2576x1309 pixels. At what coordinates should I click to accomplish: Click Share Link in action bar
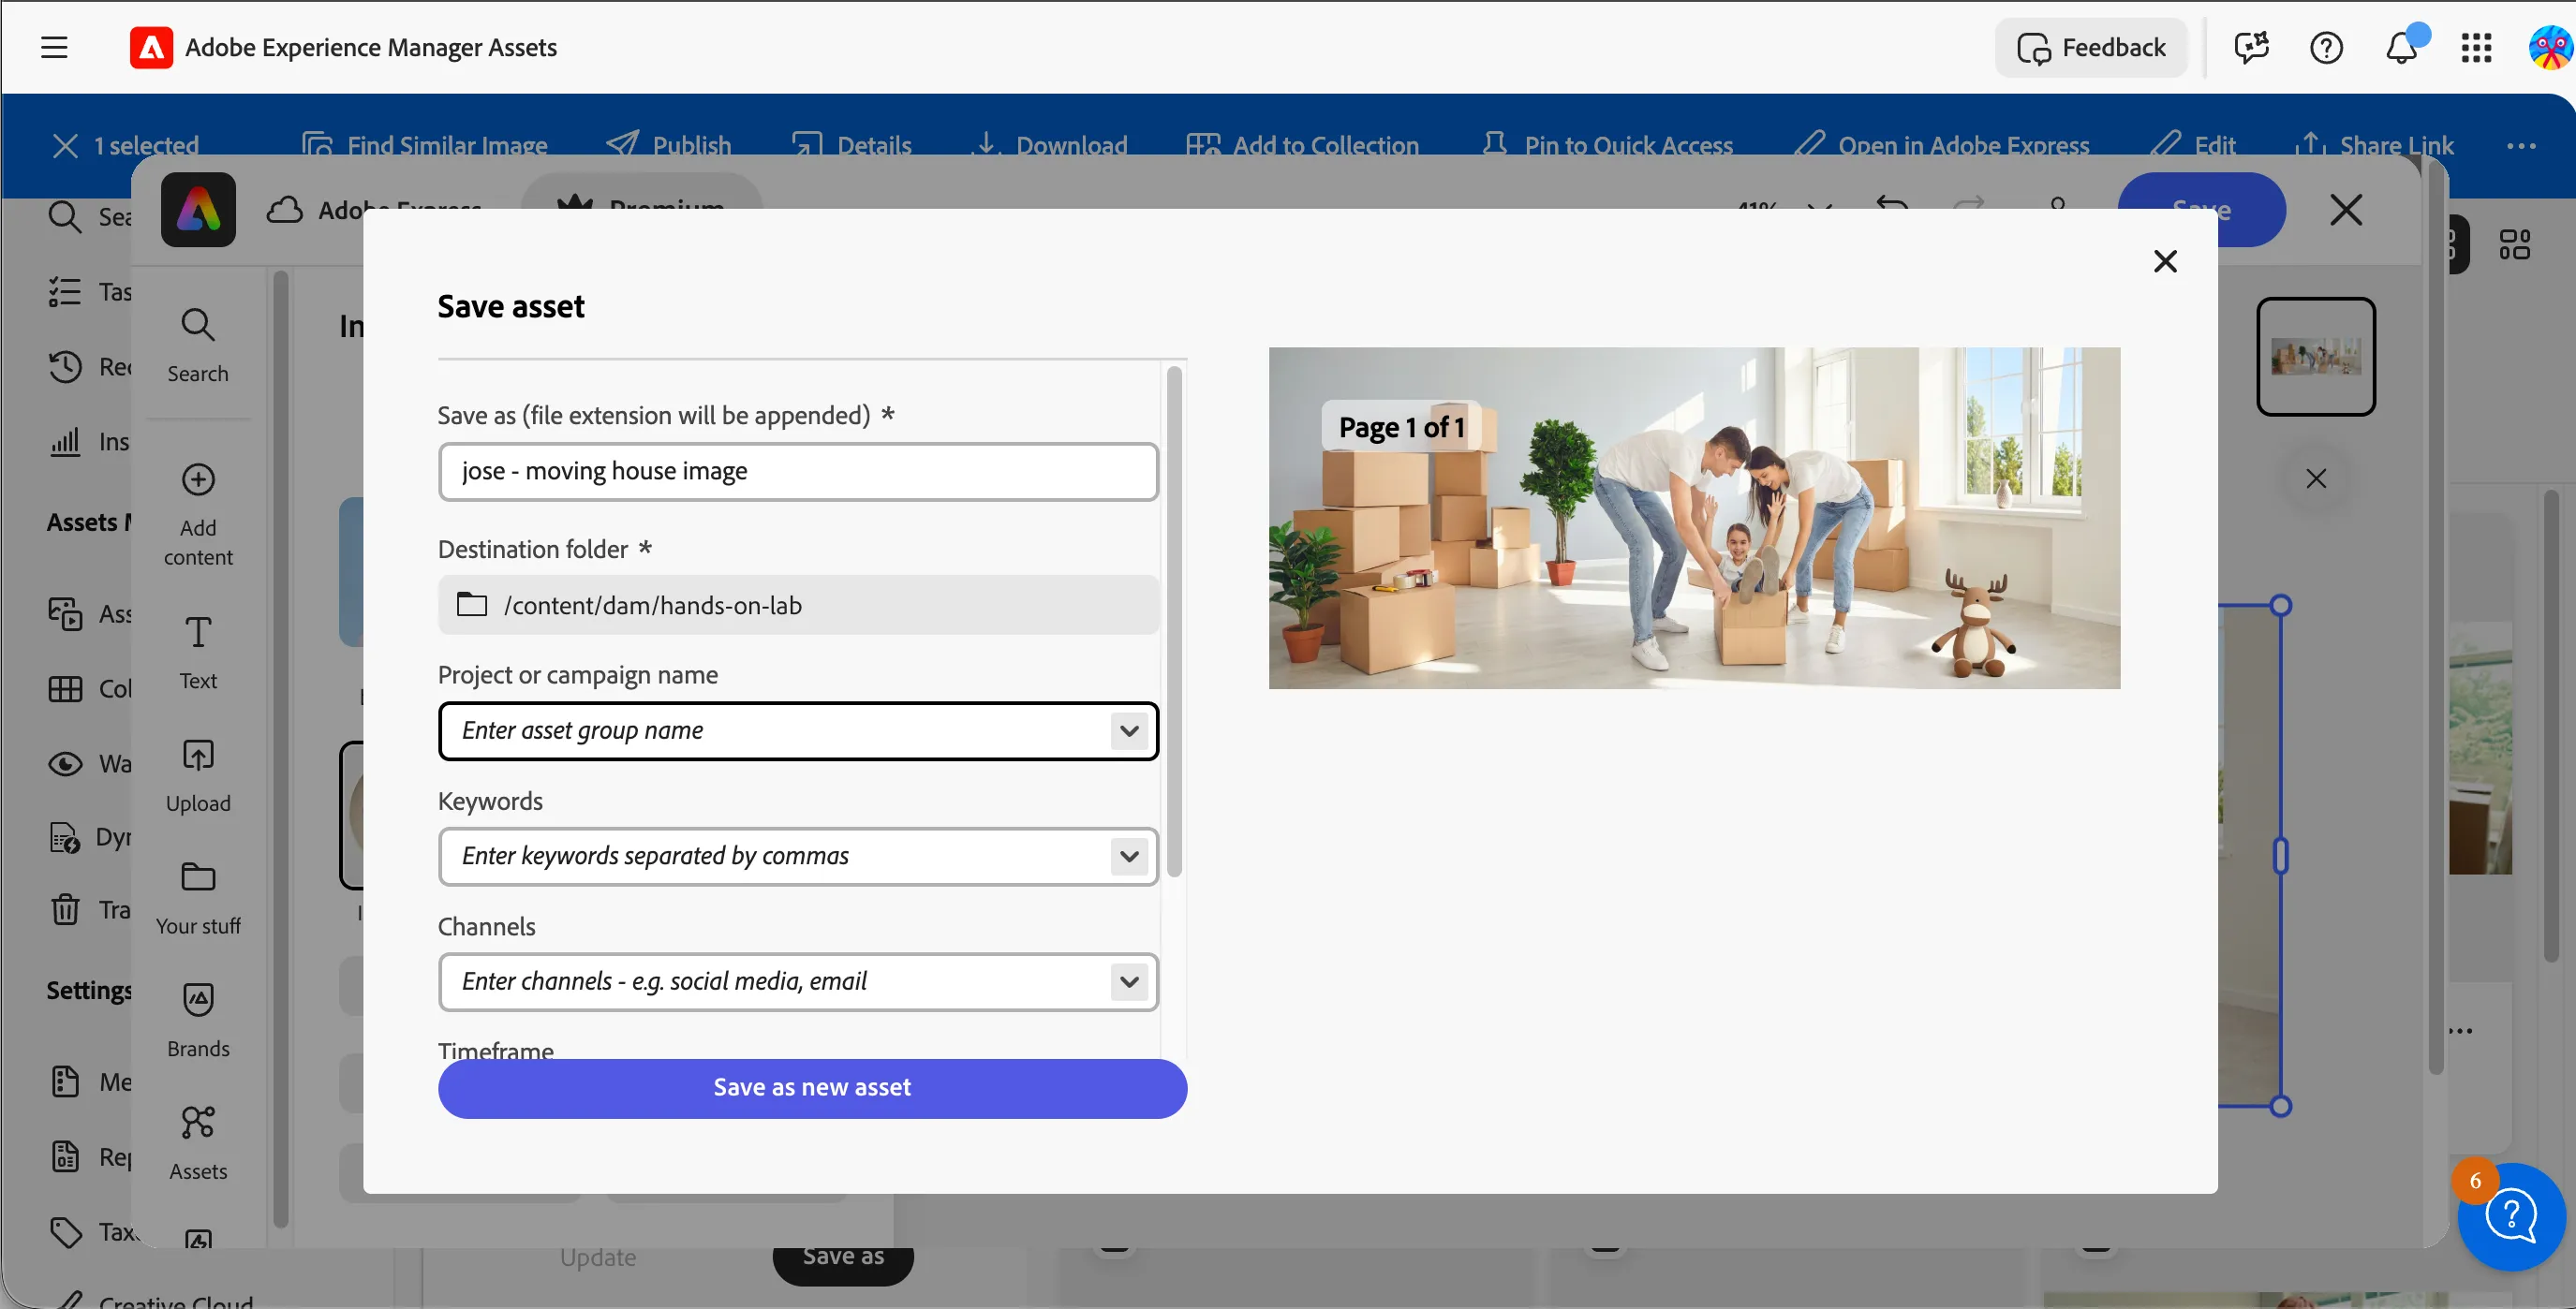tap(2374, 146)
